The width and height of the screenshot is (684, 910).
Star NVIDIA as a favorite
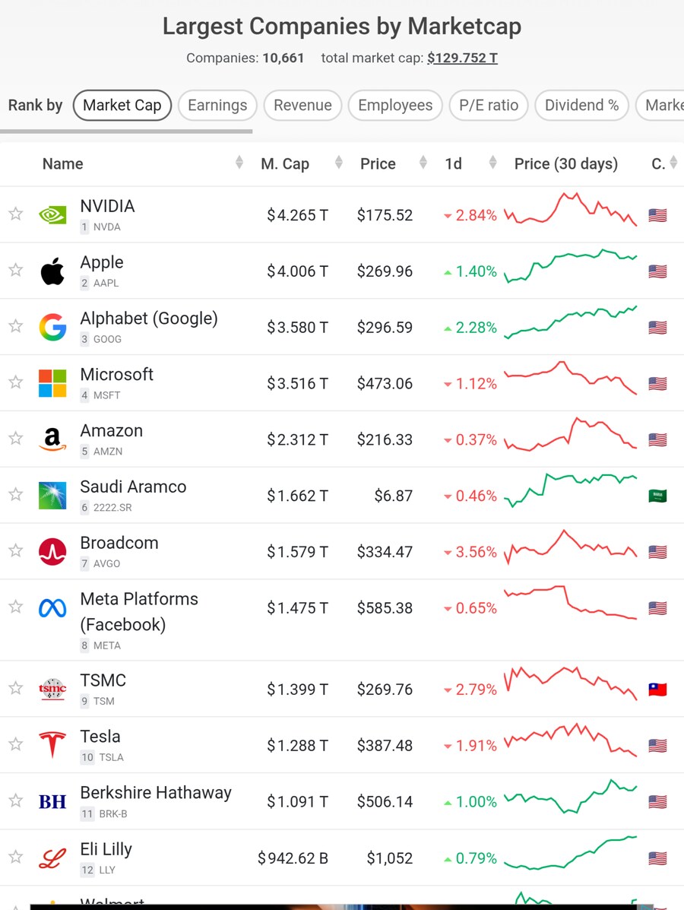tap(16, 214)
